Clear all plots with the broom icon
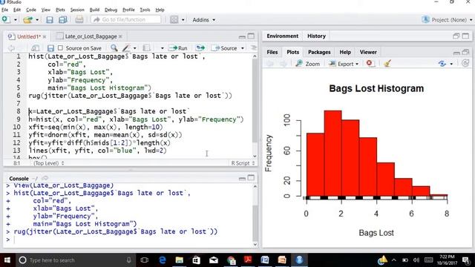Viewport: 475px width, 267px height. [x=387, y=64]
